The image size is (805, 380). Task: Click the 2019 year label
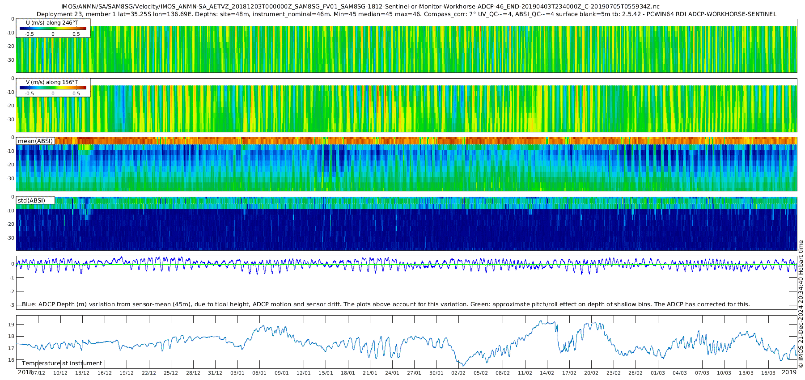[x=789, y=372]
